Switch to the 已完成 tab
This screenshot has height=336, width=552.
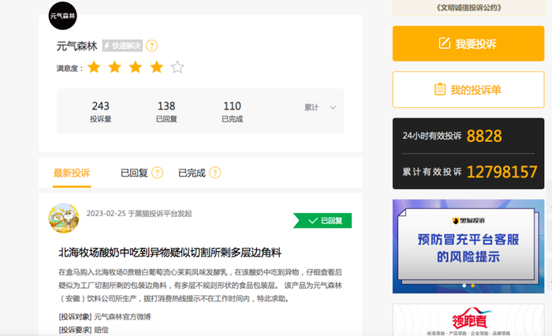(192, 173)
